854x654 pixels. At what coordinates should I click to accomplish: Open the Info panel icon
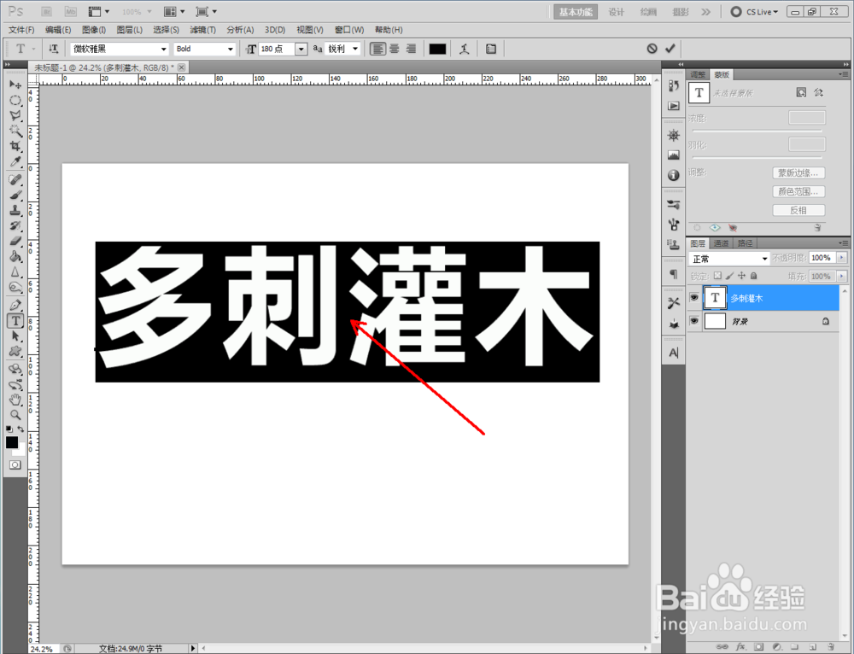pos(674,175)
